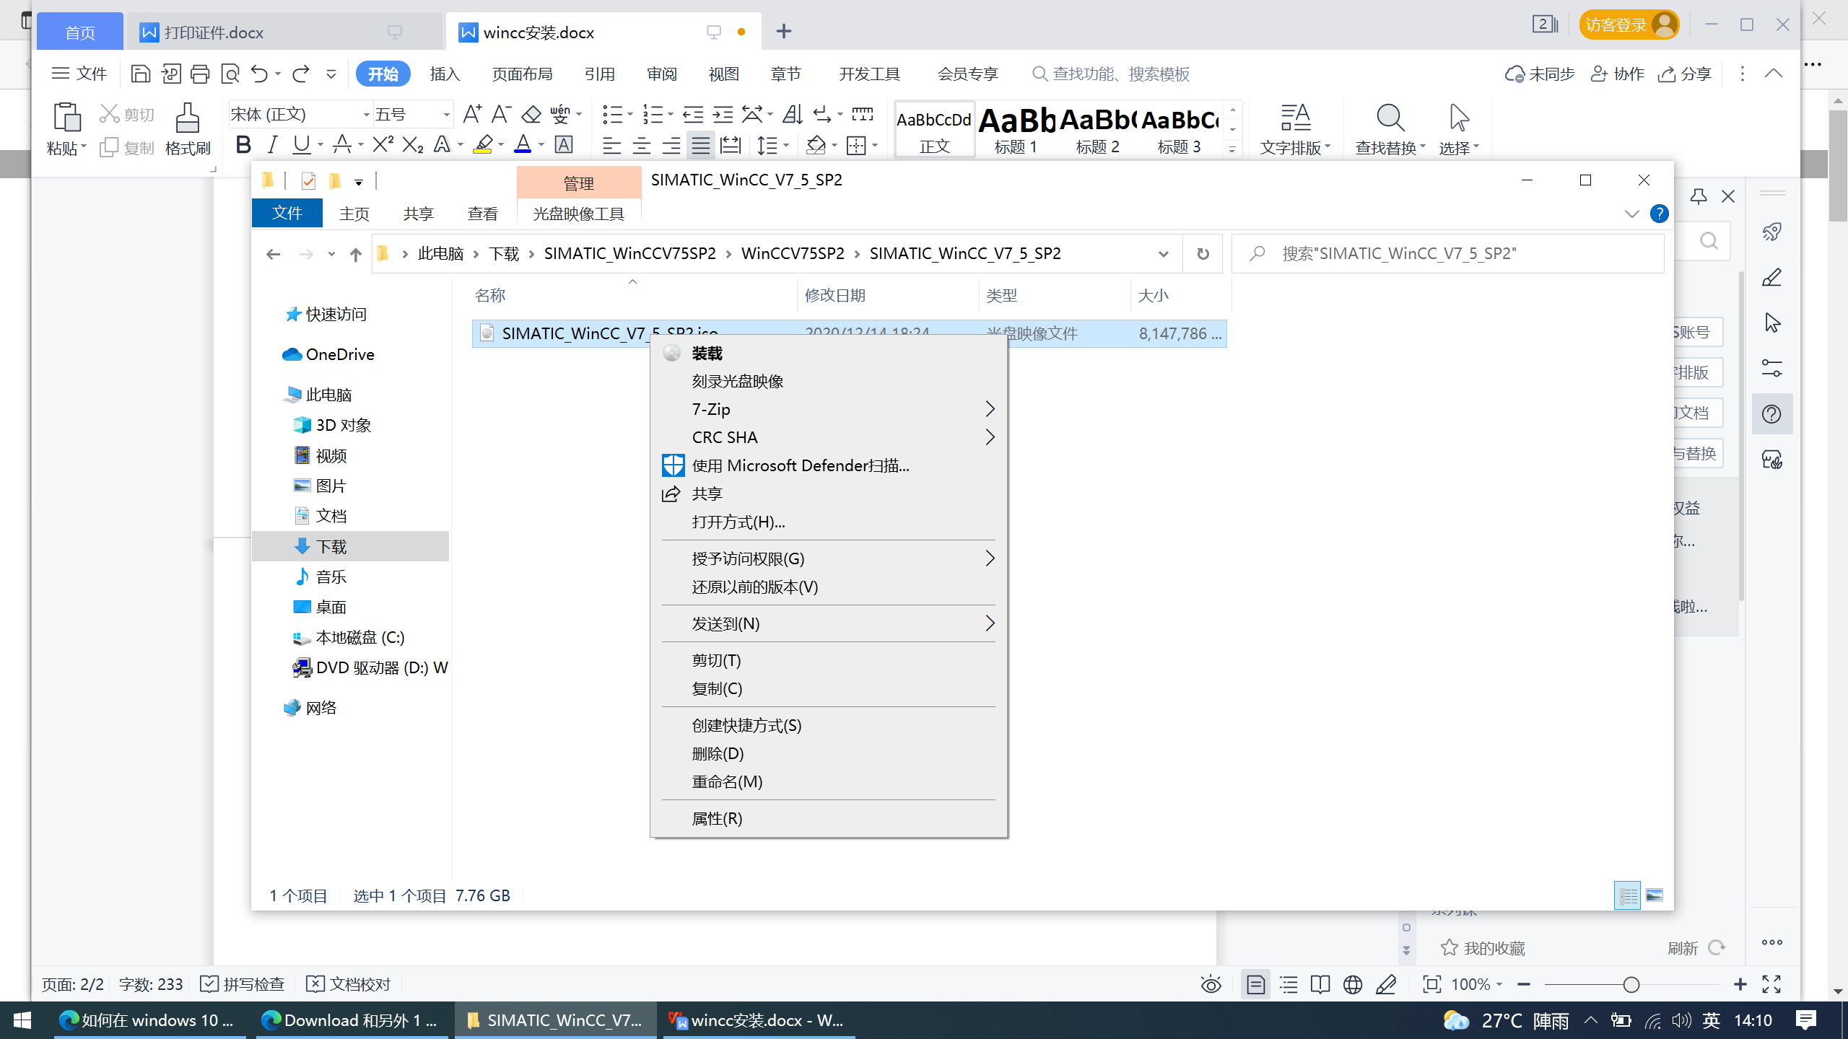This screenshot has width=1848, height=1039.
Task: Open Find and Replace magnifier icon
Action: click(1390, 118)
